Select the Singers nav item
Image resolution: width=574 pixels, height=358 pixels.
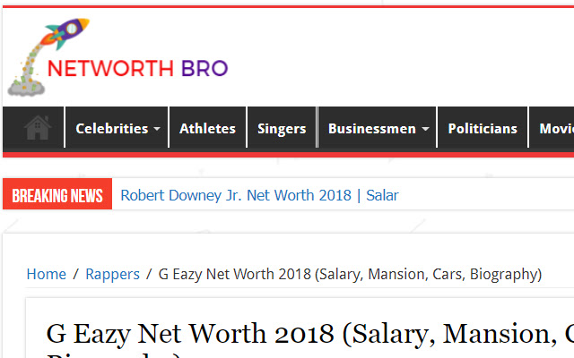282,128
